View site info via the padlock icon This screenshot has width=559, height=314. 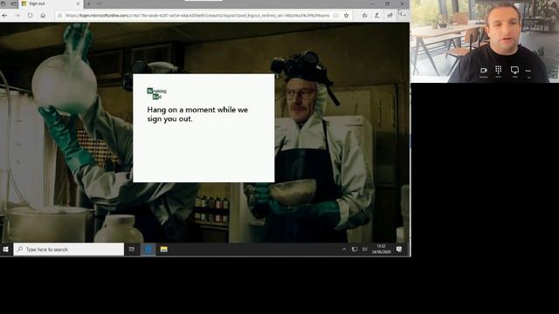point(60,16)
